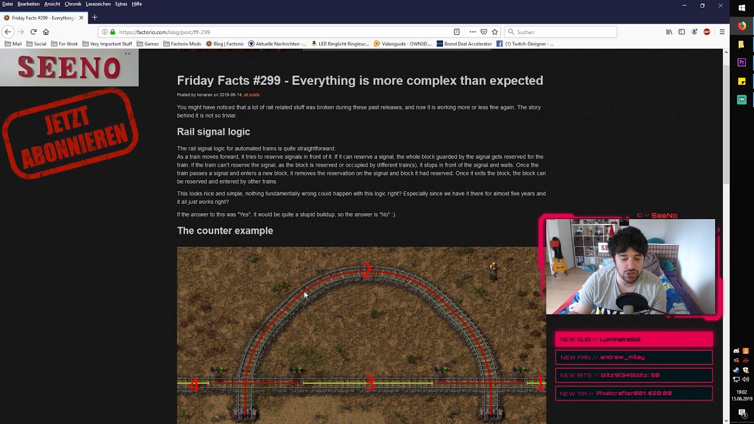Bookmark this page with the star icon
This screenshot has width=754, height=424.
(495, 32)
